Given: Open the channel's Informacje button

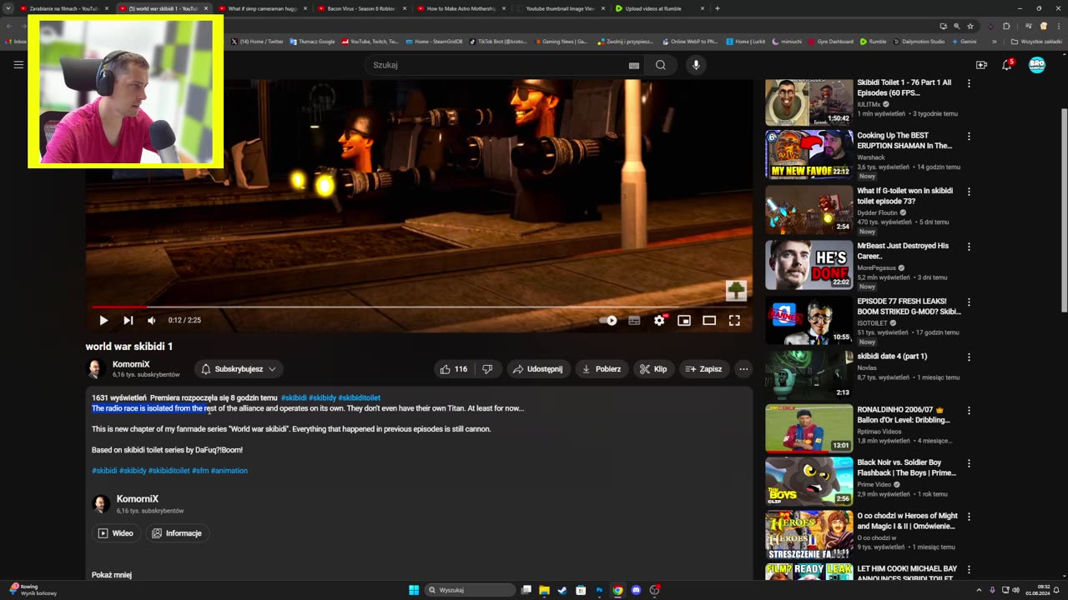Looking at the screenshot, I should (x=177, y=533).
